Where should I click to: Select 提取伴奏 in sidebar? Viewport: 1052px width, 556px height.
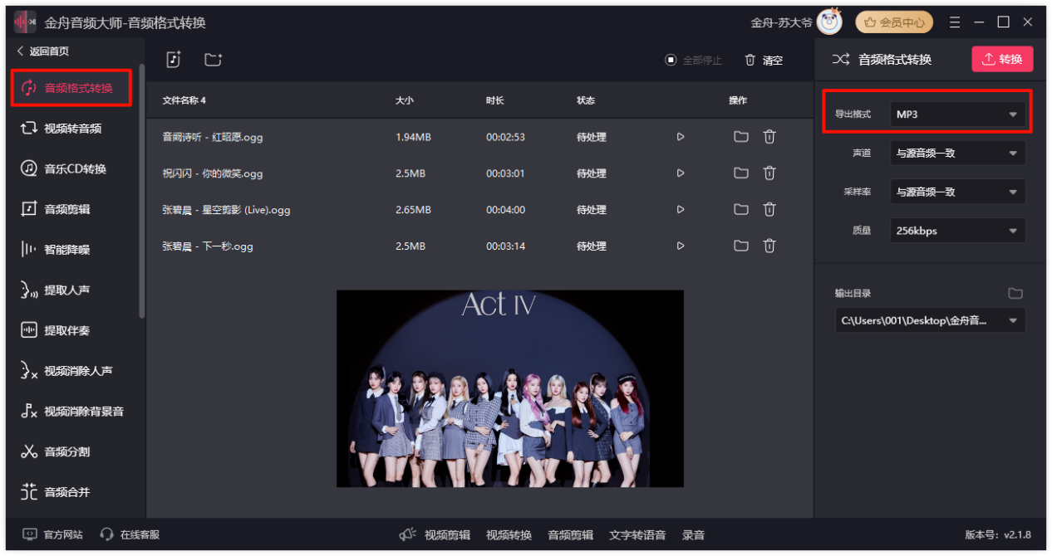(x=71, y=330)
